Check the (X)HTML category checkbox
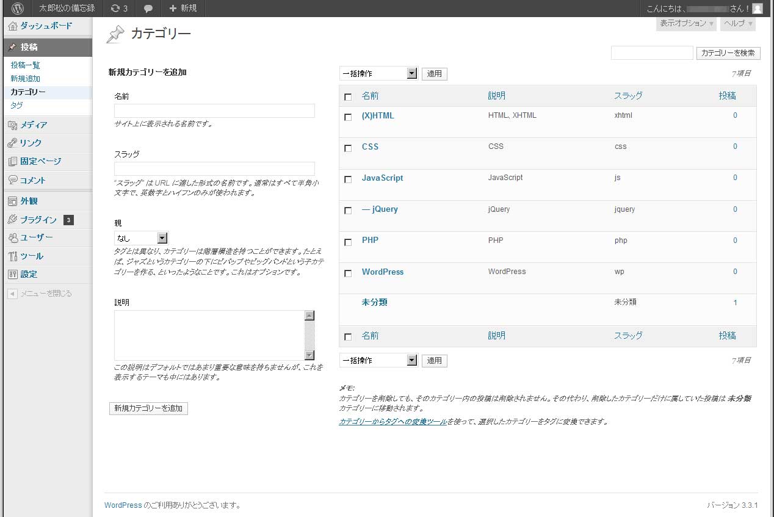Screen dimensions: 774x517 348,117
